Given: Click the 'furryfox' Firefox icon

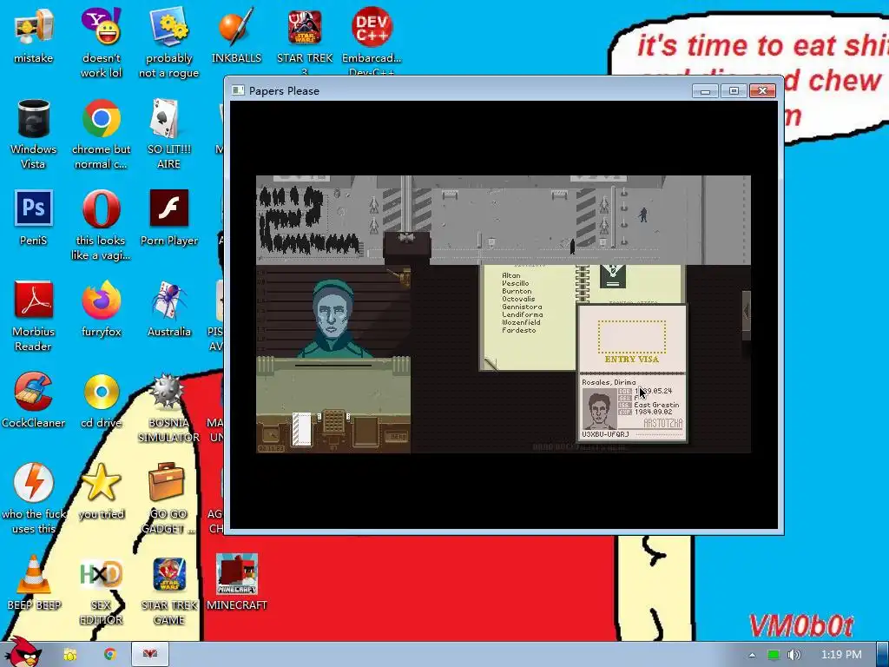Looking at the screenshot, I should point(101,309).
